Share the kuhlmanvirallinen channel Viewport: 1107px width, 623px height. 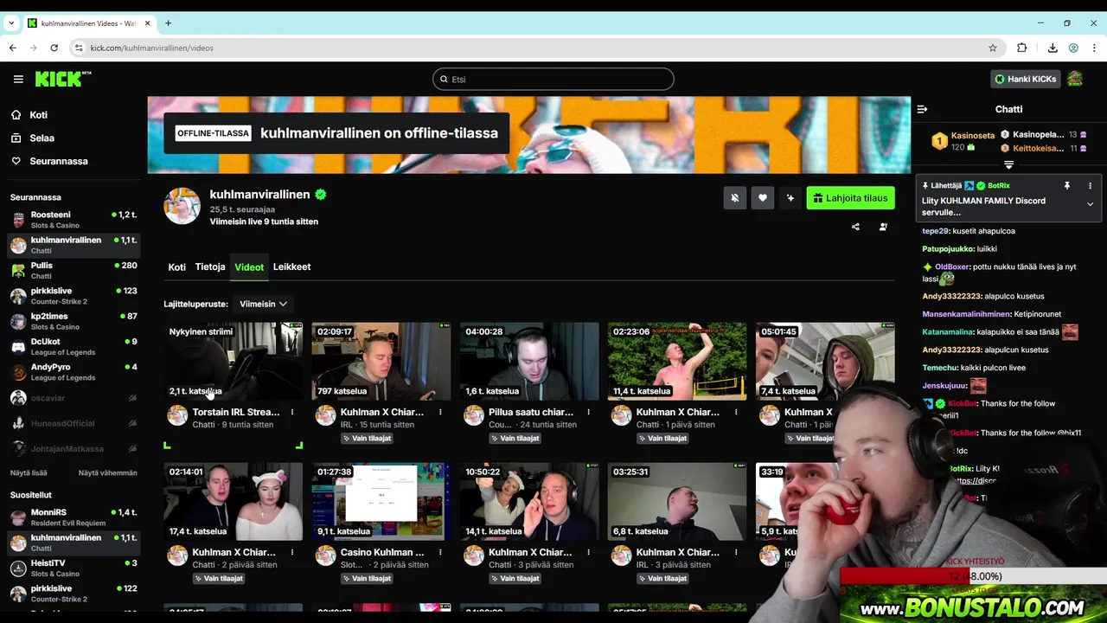[855, 227]
